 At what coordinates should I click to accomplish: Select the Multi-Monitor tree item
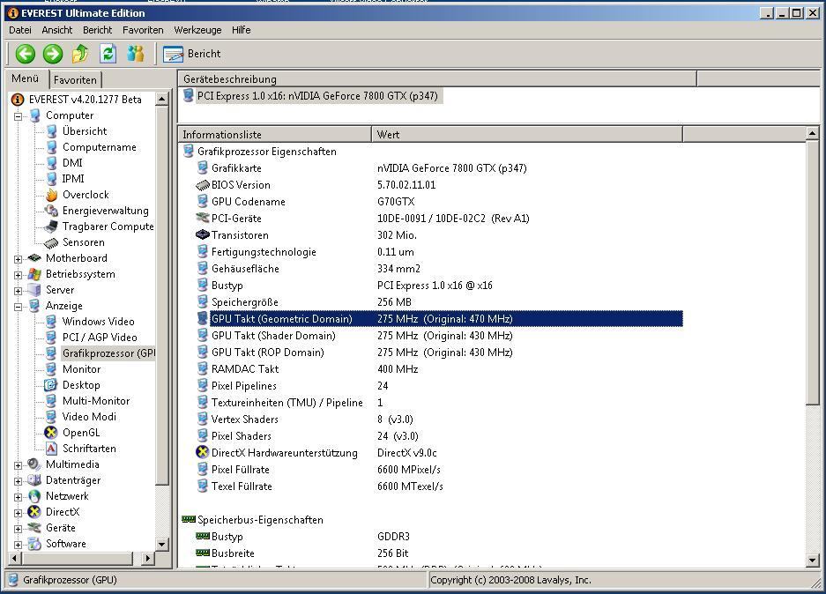pyautogui.click(x=96, y=401)
